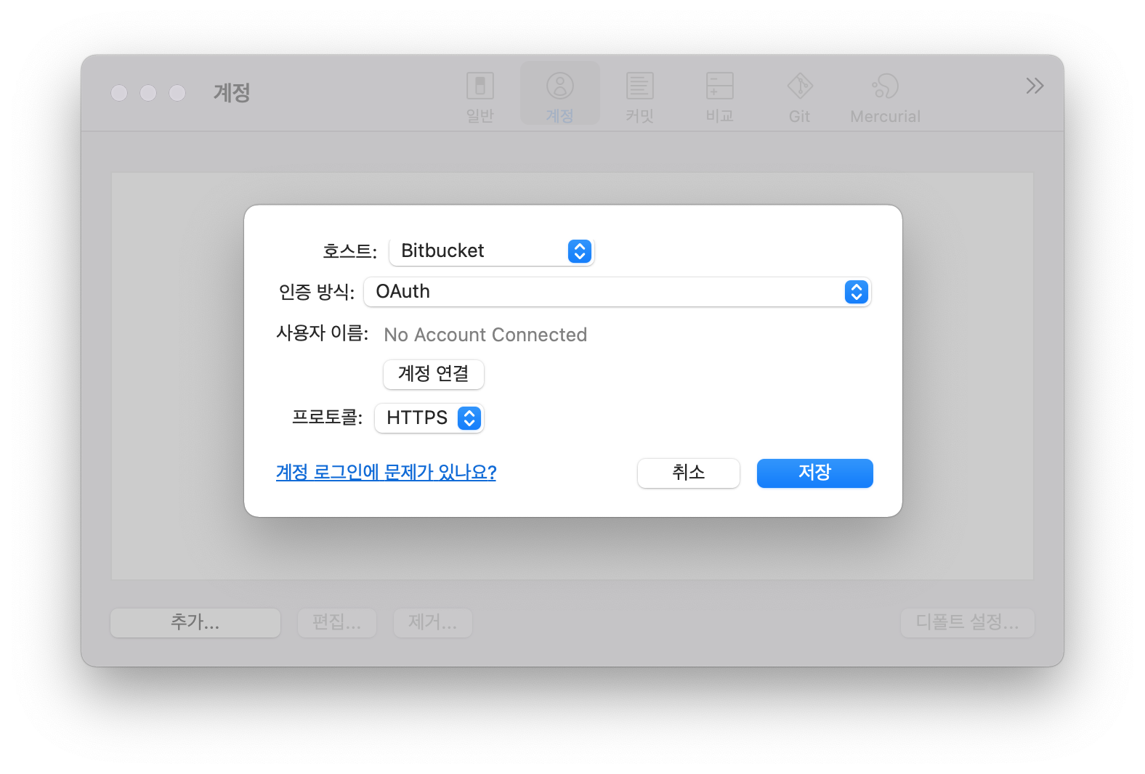Close the 계정 preferences window
This screenshot has height=774, width=1145.
pyautogui.click(x=119, y=93)
